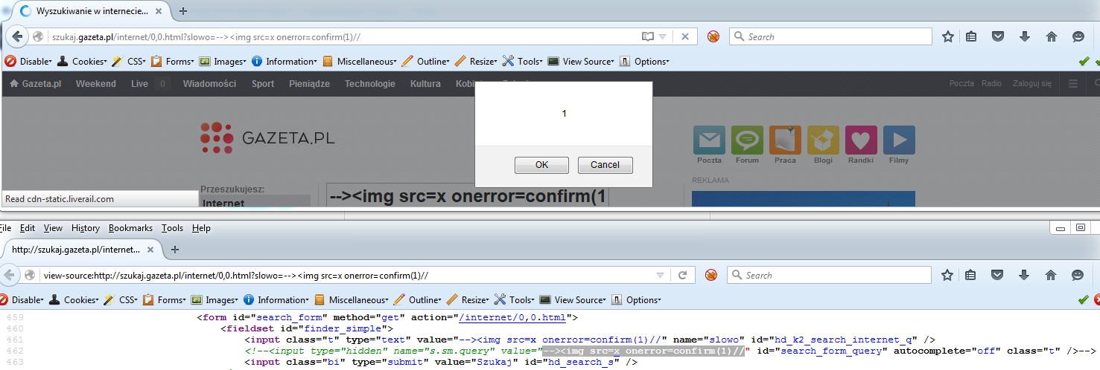Open Options menu in top Web Developer toolbar
Image resolution: width=1100 pixels, height=370 pixels.
pyautogui.click(x=644, y=61)
